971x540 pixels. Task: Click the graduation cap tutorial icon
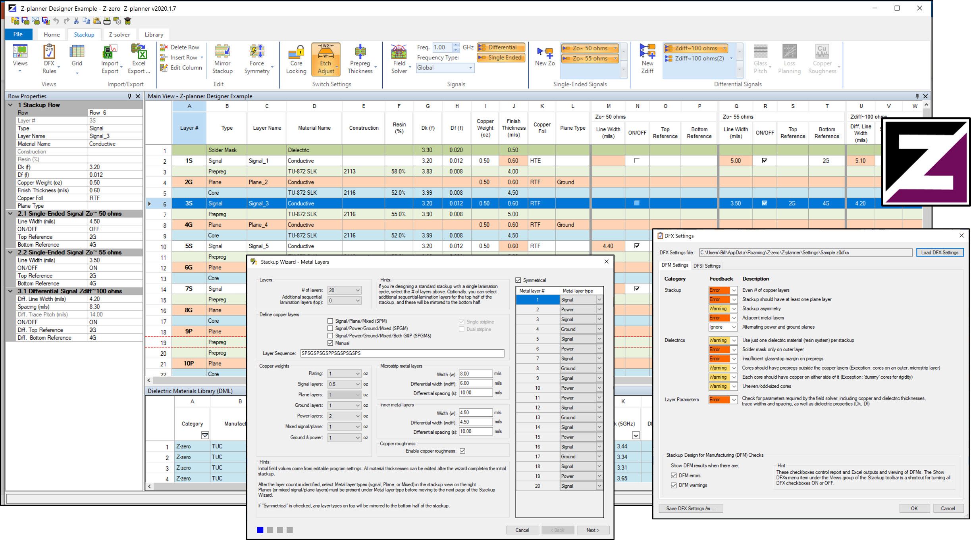tap(127, 21)
